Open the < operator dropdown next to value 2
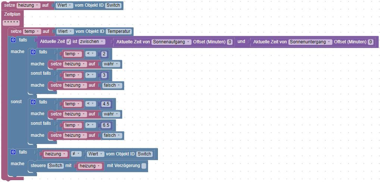This screenshot has height=182, width=380. (x=90, y=54)
